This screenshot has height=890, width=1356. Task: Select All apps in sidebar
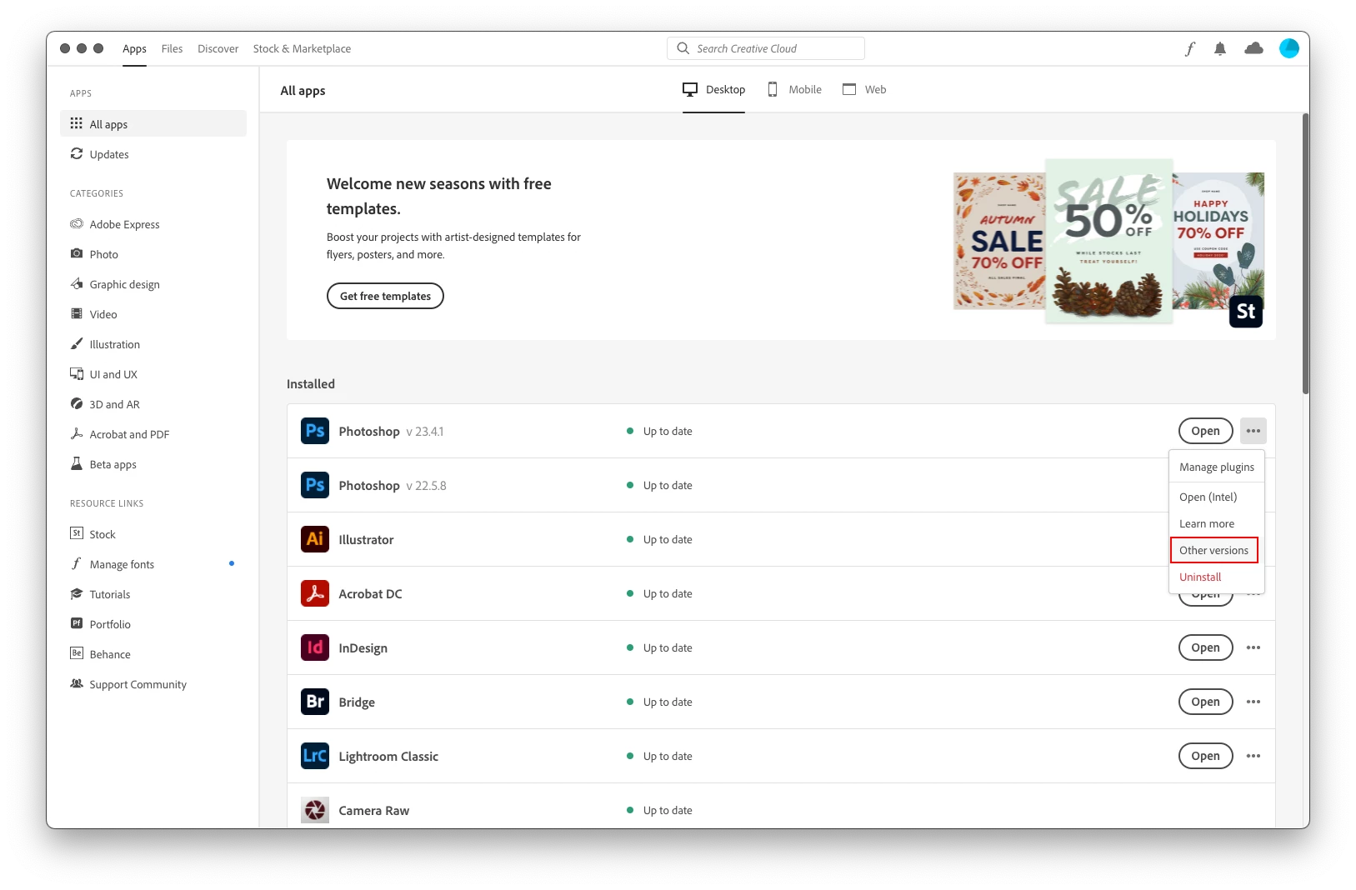[153, 124]
